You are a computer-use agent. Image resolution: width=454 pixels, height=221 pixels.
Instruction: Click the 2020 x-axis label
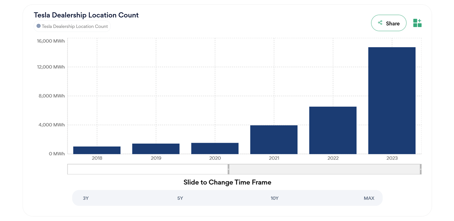(215, 158)
